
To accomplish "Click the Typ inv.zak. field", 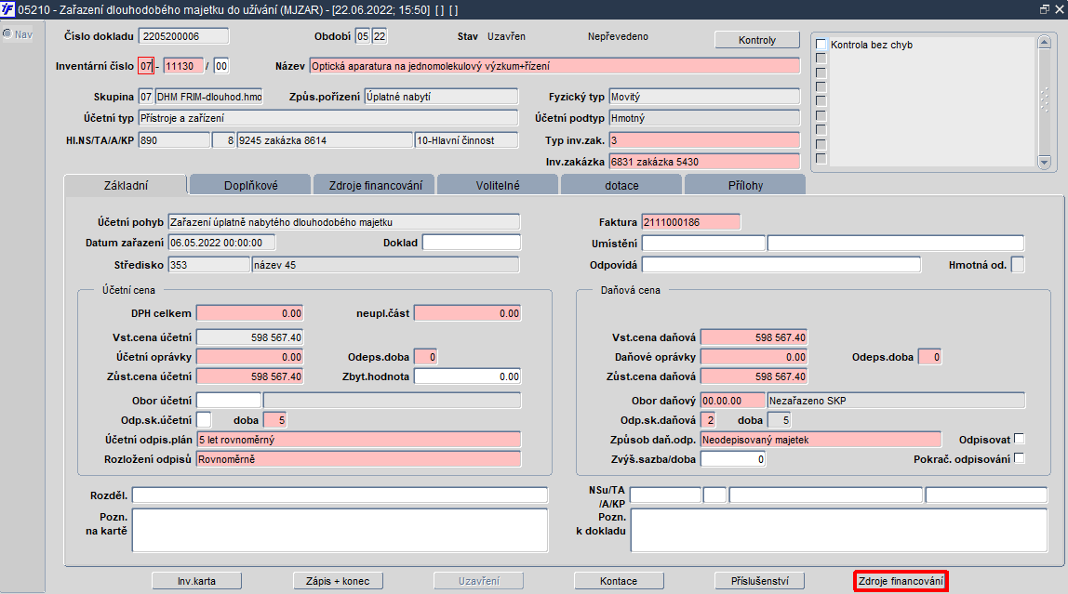I will (704, 140).
